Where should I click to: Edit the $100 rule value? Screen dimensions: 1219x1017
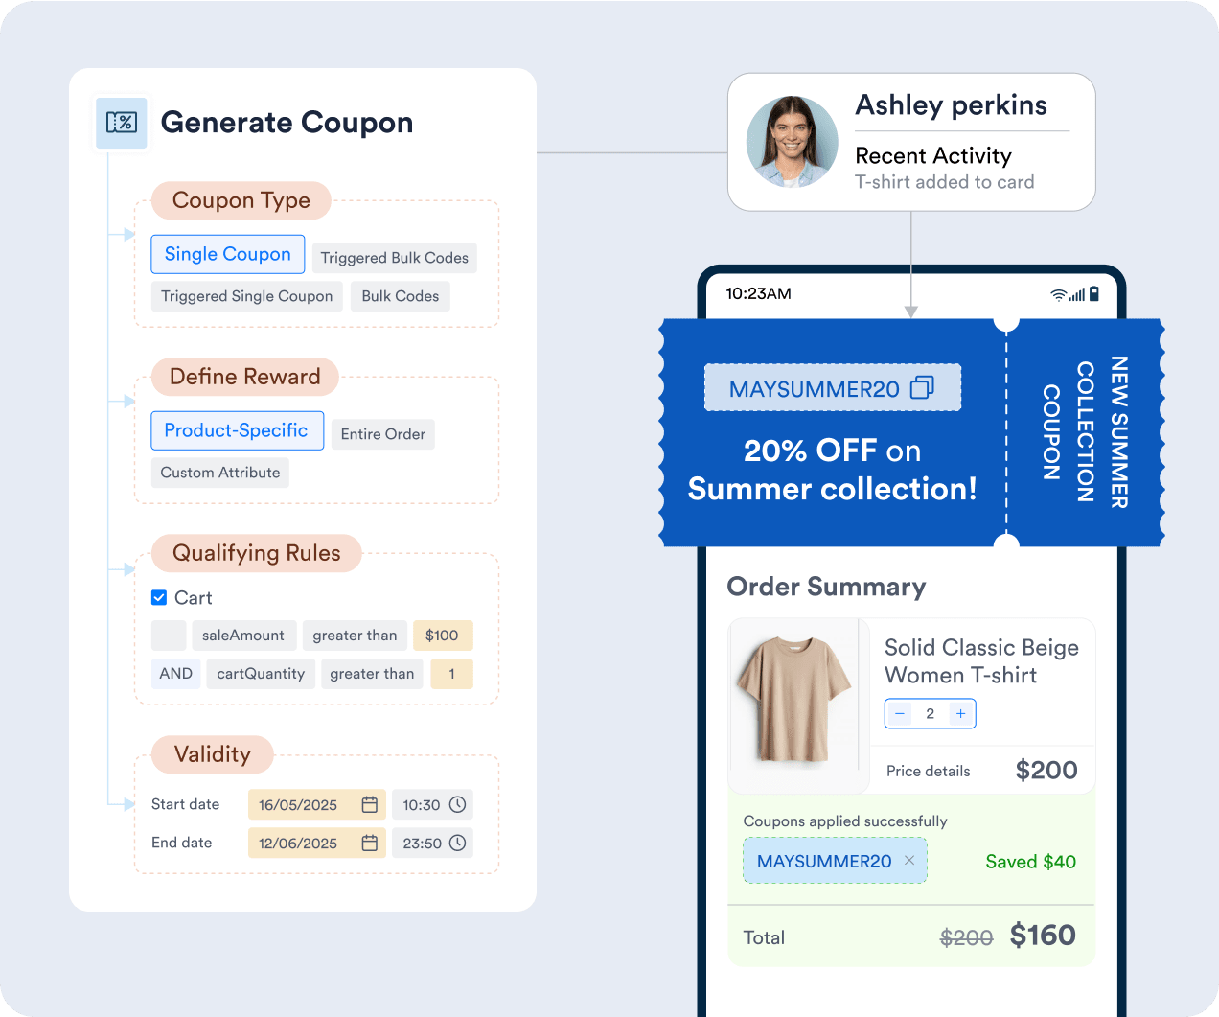pyautogui.click(x=442, y=636)
